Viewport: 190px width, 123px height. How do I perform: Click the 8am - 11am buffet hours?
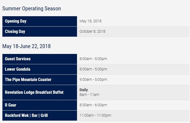[89, 95]
